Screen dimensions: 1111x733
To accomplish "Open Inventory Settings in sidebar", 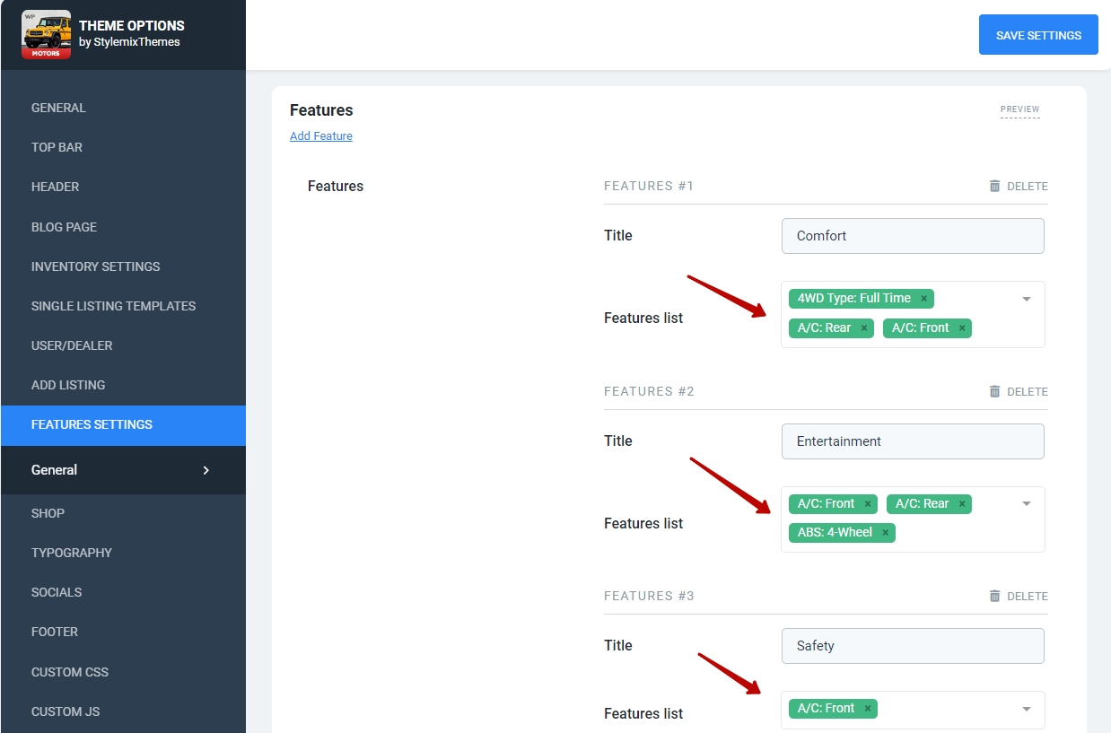I will click(95, 266).
